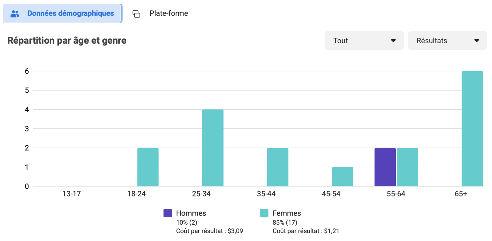Expand the Résultats dropdown
492x241 pixels.
click(447, 41)
